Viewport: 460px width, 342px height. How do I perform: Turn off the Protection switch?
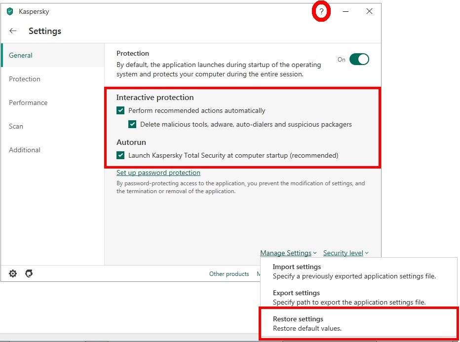click(359, 59)
